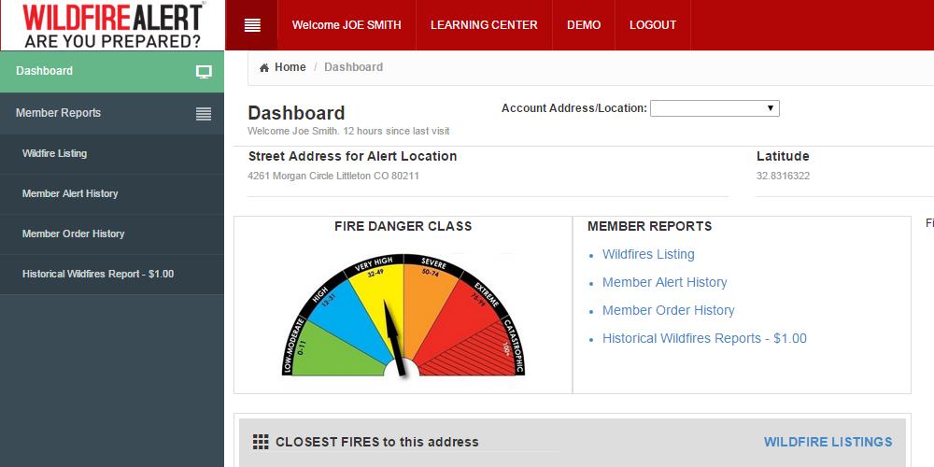934x467 pixels.
Task: Click the Member Reports list icon
Action: click(204, 114)
